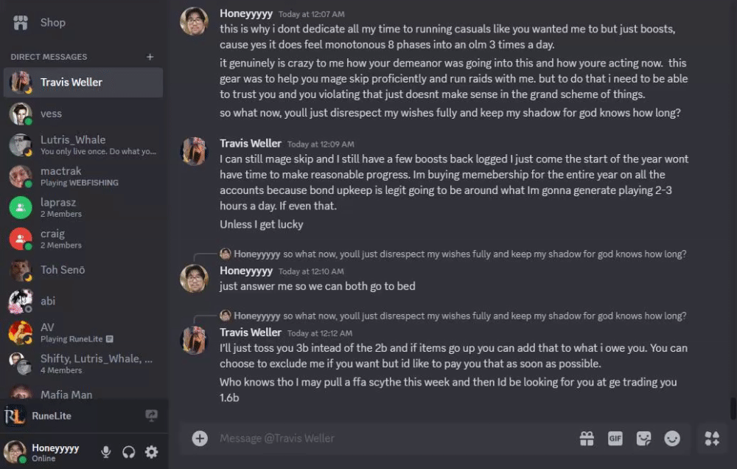Create a new direct message with plus icon
Image resolution: width=737 pixels, height=469 pixels.
pos(150,57)
